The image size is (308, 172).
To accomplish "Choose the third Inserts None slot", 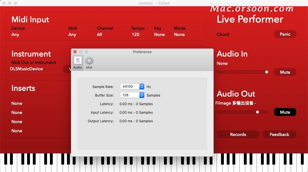I will click(x=17, y=122).
